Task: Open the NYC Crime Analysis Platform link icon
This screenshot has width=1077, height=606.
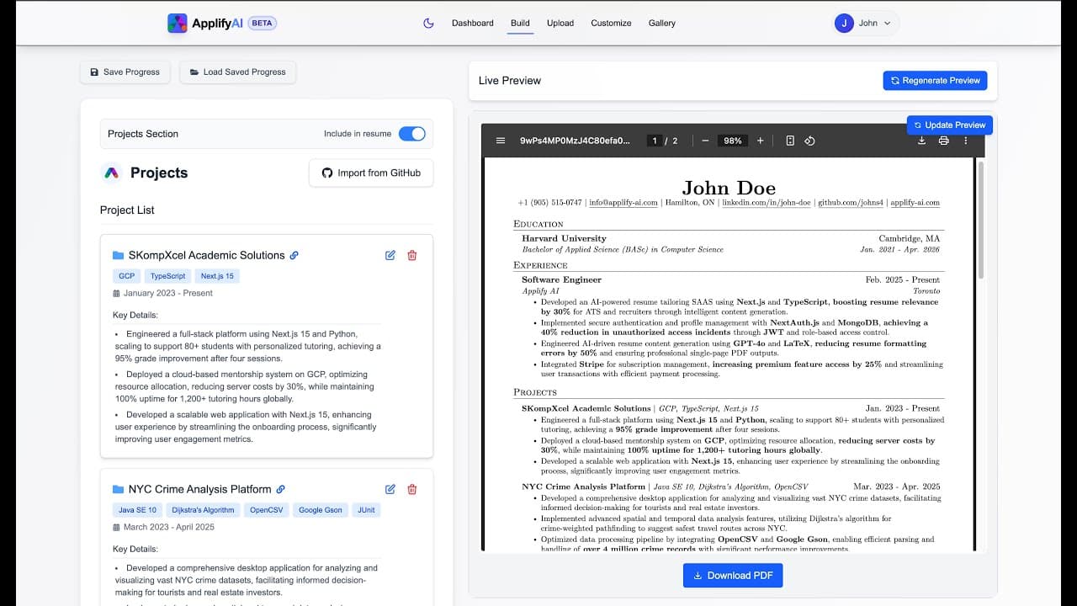Action: click(x=281, y=489)
